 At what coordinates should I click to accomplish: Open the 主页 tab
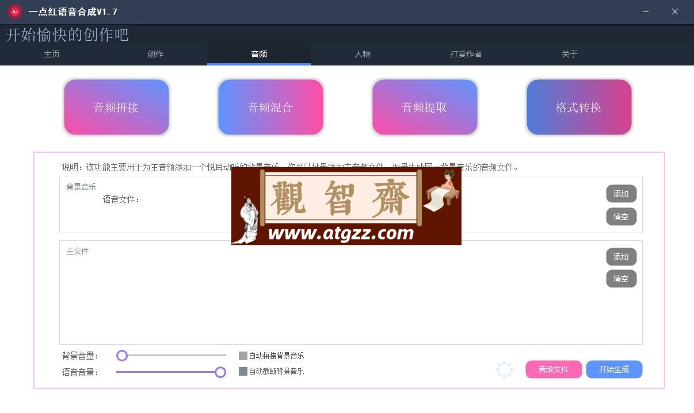point(52,54)
